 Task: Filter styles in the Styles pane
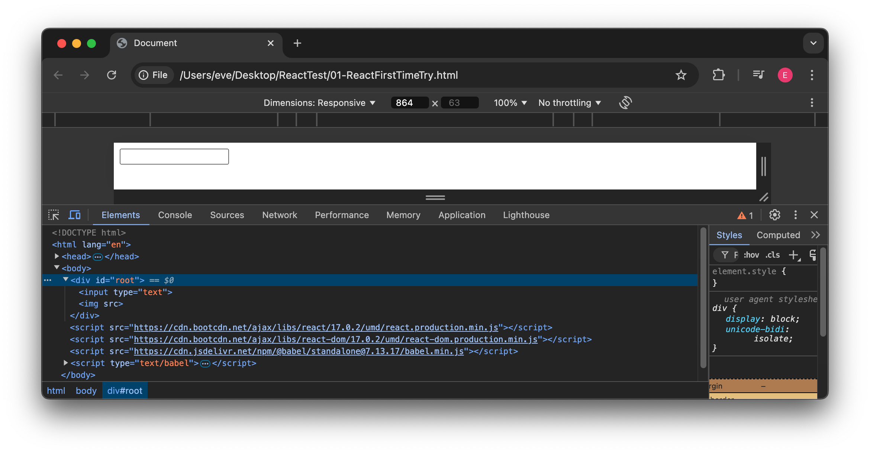(x=725, y=255)
